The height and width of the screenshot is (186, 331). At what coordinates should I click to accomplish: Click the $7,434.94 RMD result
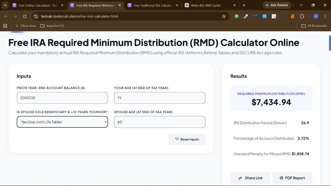coord(271,102)
